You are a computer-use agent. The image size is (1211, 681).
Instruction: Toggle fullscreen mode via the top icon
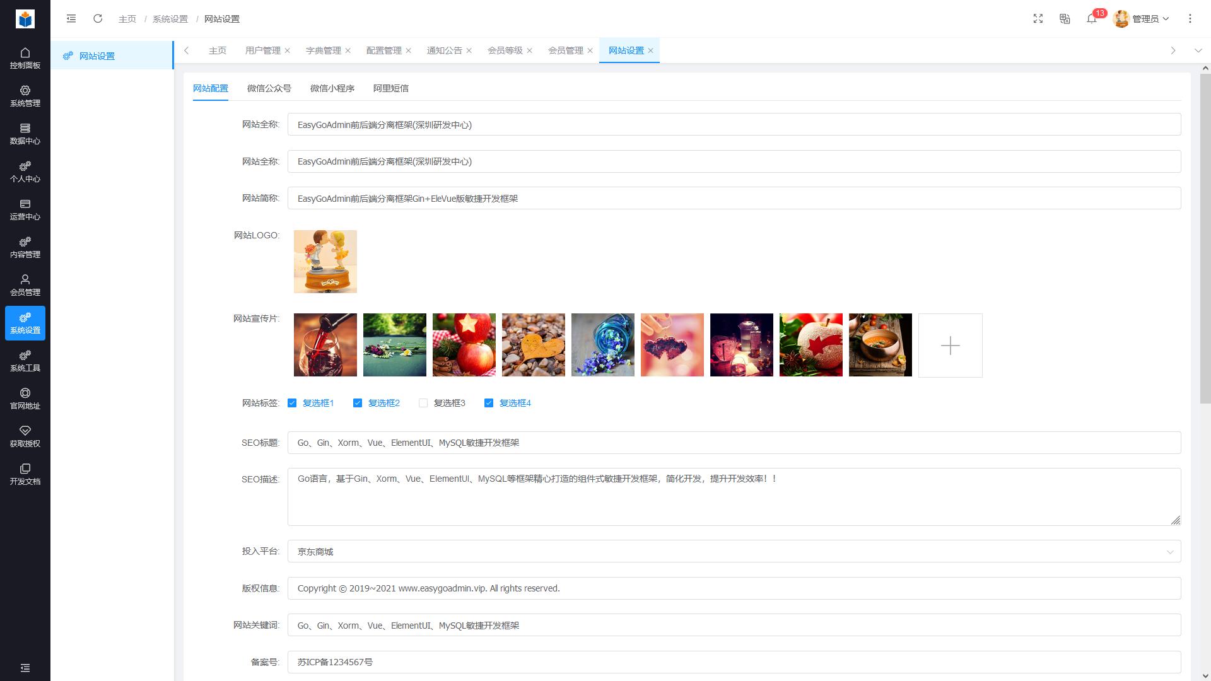click(1038, 19)
